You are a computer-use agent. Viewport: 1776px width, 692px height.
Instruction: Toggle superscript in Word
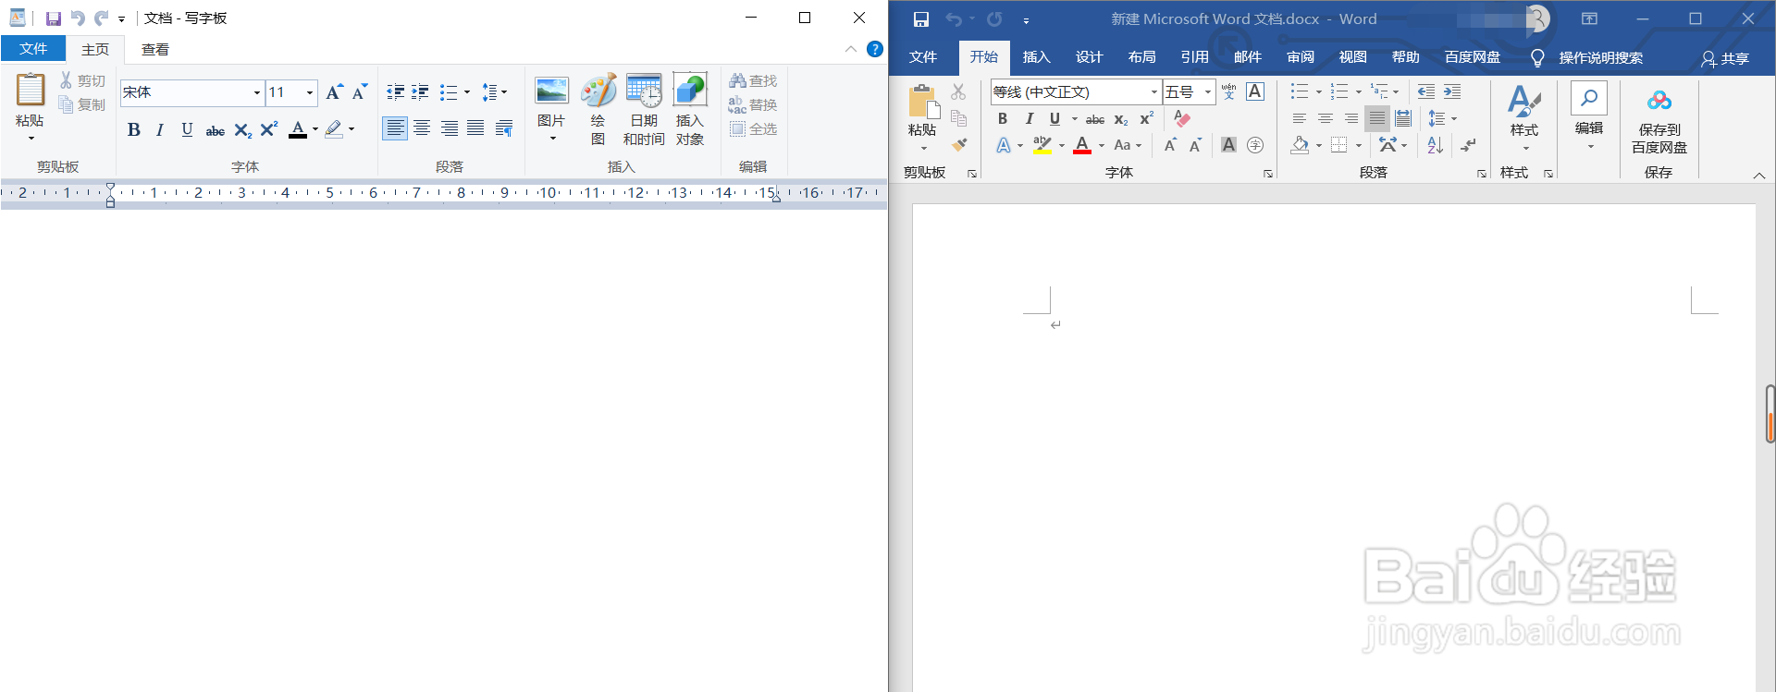click(1146, 118)
